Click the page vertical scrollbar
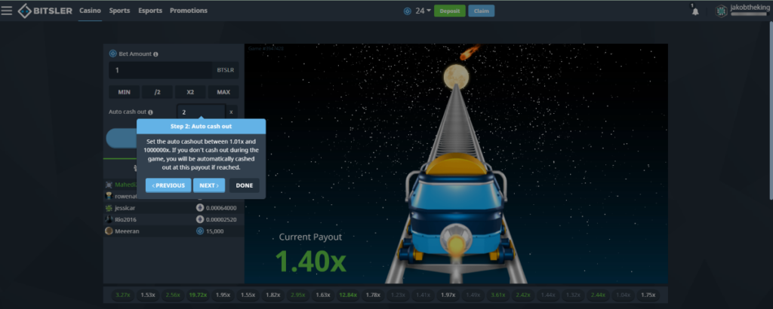This screenshot has width=773, height=309. coord(770,111)
